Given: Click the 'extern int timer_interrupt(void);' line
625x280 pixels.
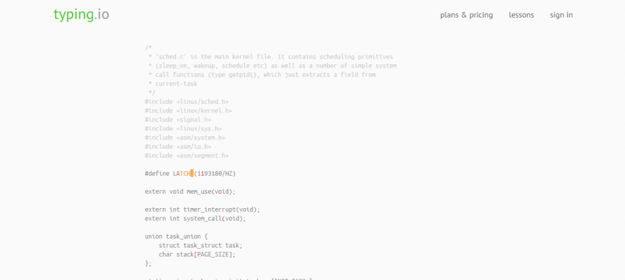Looking at the screenshot, I should [202, 209].
